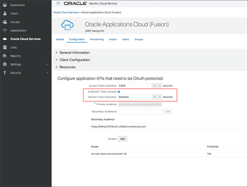The width and height of the screenshot is (248, 187).
Task: Click the Dashboard icon in the sidebar
Action: click(5, 5)
